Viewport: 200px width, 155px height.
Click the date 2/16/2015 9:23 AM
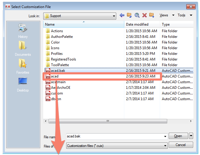point(141,76)
